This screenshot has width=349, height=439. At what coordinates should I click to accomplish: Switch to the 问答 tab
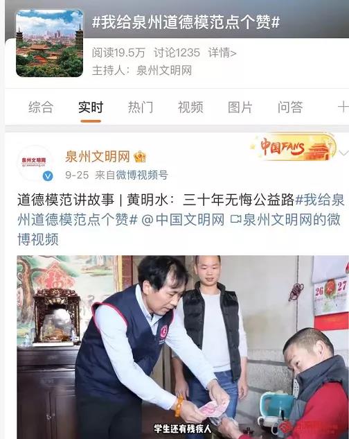point(290,107)
